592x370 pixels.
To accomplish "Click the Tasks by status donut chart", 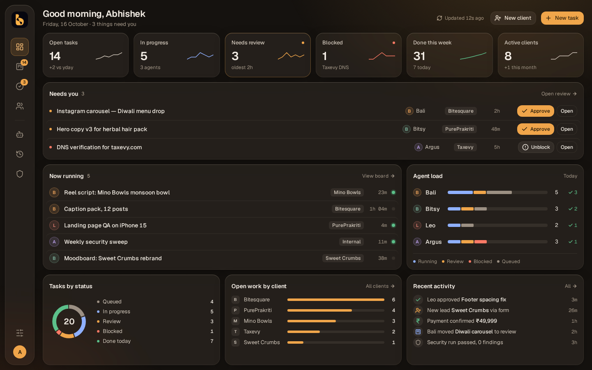I will click(69, 321).
